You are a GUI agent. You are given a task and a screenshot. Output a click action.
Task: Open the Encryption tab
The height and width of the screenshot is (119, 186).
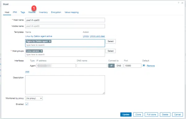pos(56,12)
